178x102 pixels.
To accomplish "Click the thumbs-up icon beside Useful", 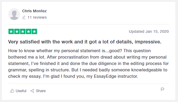I will point(12,91).
